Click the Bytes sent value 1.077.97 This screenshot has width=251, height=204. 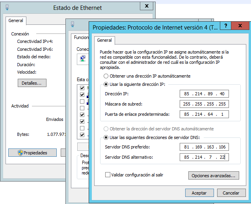56,134
